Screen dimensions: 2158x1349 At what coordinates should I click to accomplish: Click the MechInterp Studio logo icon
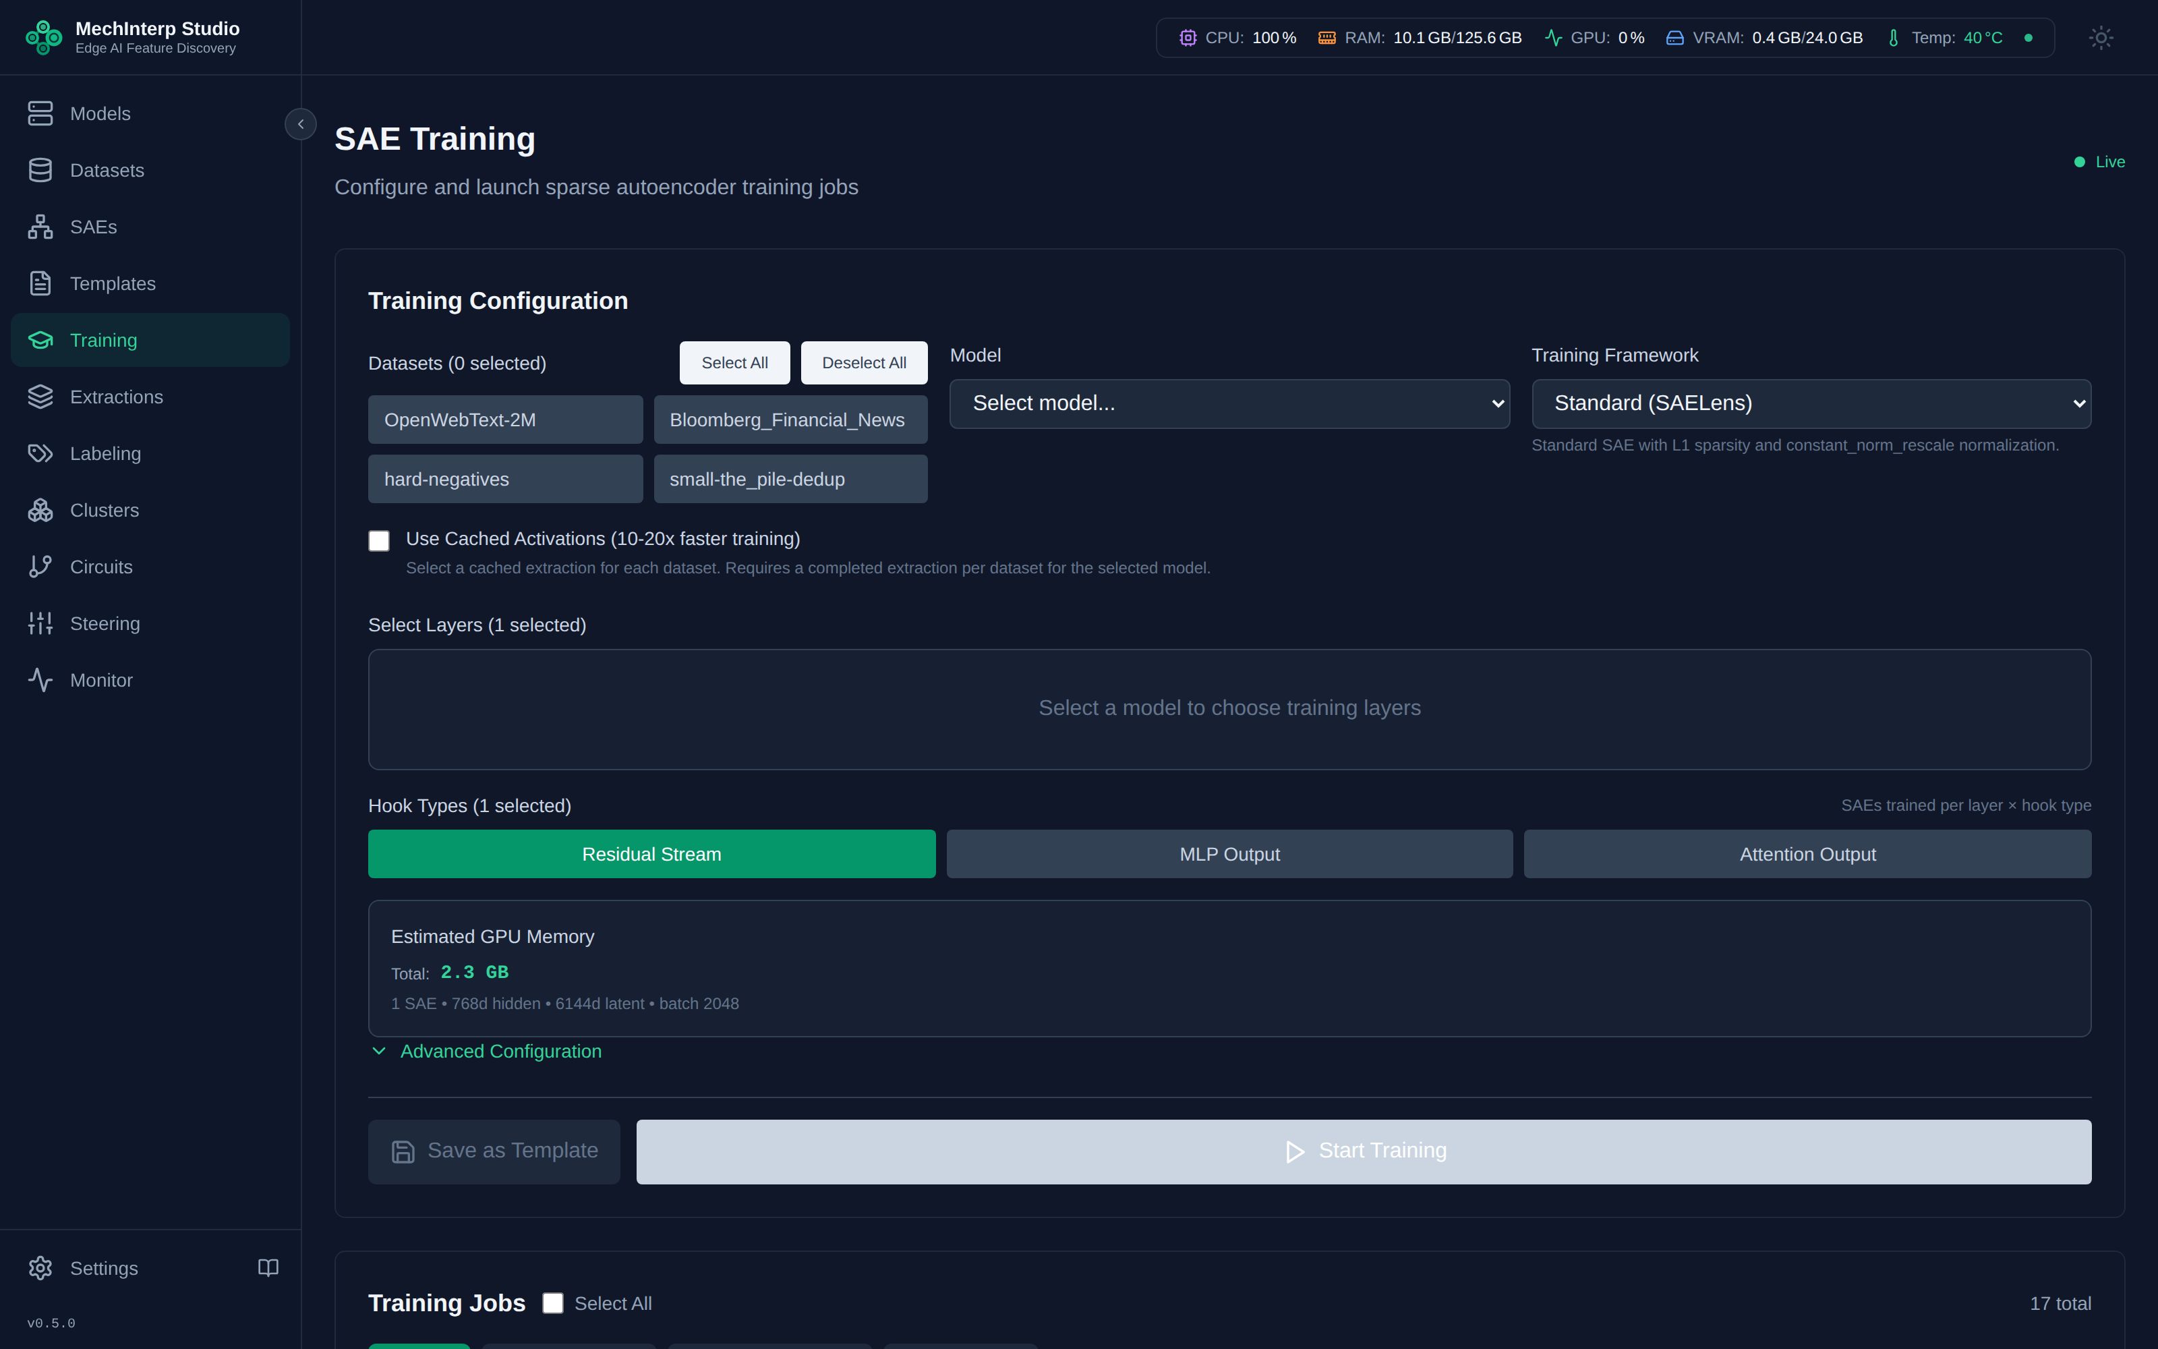coord(42,38)
